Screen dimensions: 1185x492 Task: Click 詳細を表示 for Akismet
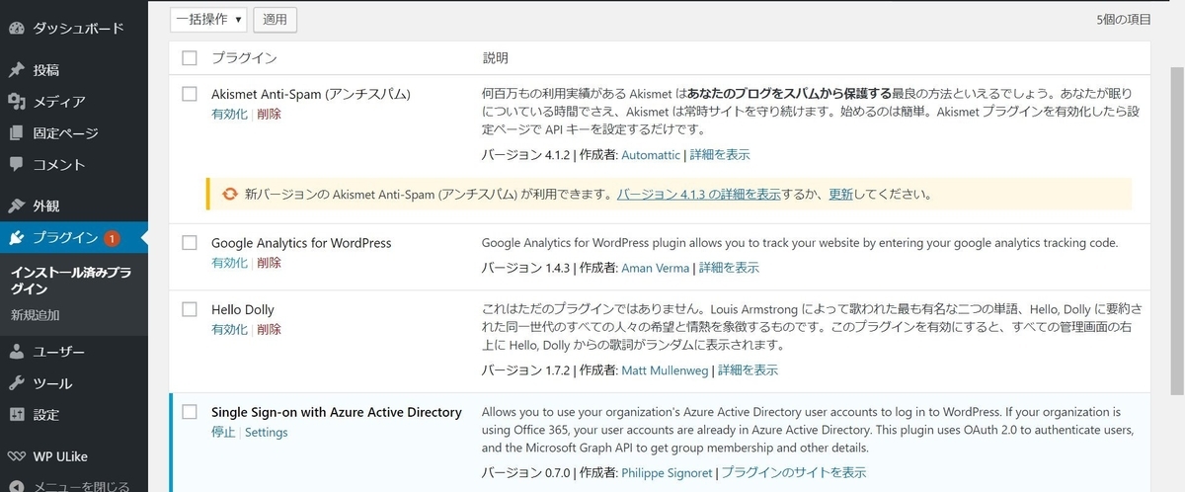pyautogui.click(x=720, y=155)
